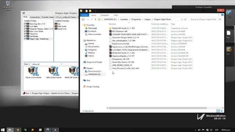Open Archivo ribbon tab in Explorer

[x=84, y=15]
